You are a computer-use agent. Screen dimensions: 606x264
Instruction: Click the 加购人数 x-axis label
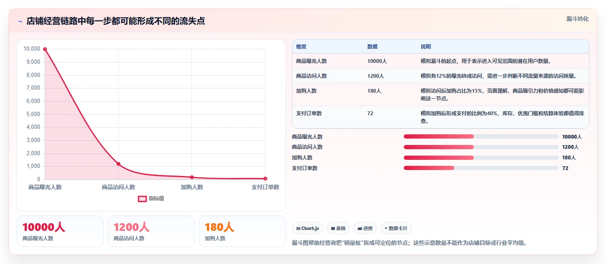[x=192, y=187]
